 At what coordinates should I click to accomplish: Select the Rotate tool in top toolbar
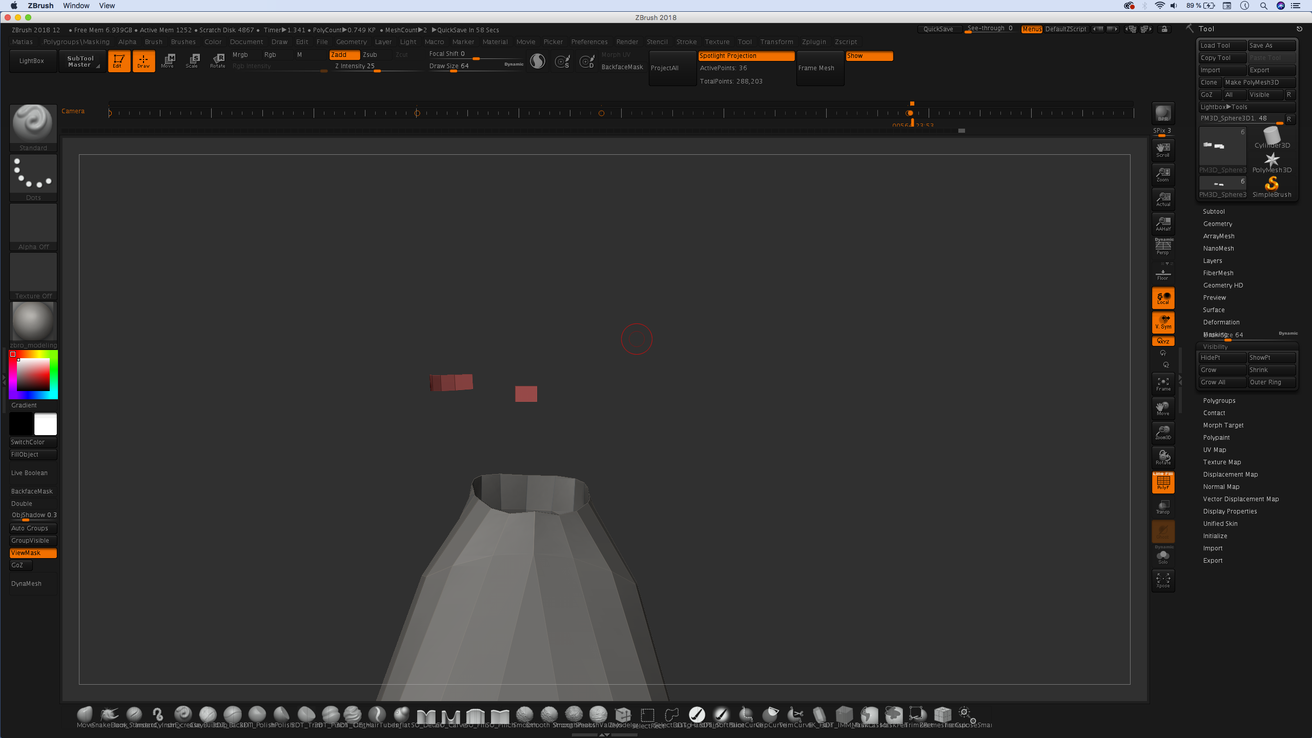(218, 61)
